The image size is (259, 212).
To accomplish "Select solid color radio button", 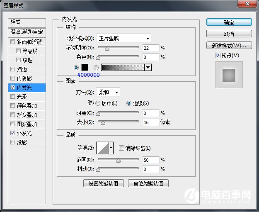I will coord(76,68).
